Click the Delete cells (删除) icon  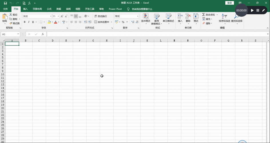(x=188, y=17)
